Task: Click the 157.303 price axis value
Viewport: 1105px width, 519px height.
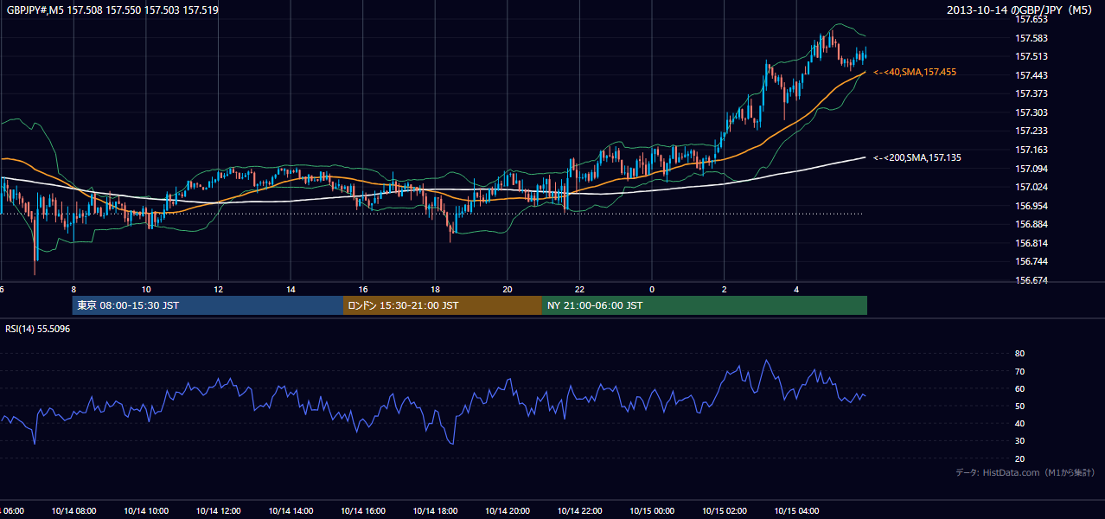Action: pyautogui.click(x=1032, y=112)
